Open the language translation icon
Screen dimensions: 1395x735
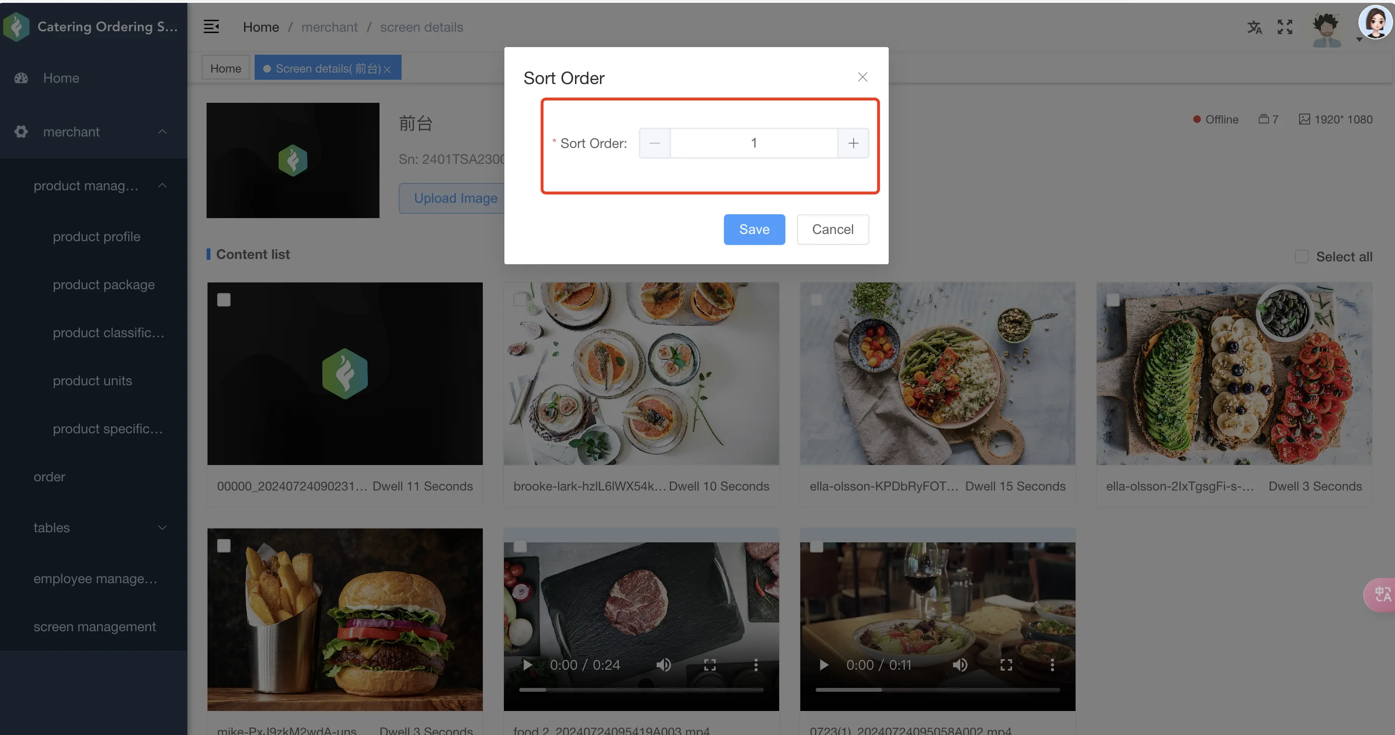click(x=1254, y=27)
